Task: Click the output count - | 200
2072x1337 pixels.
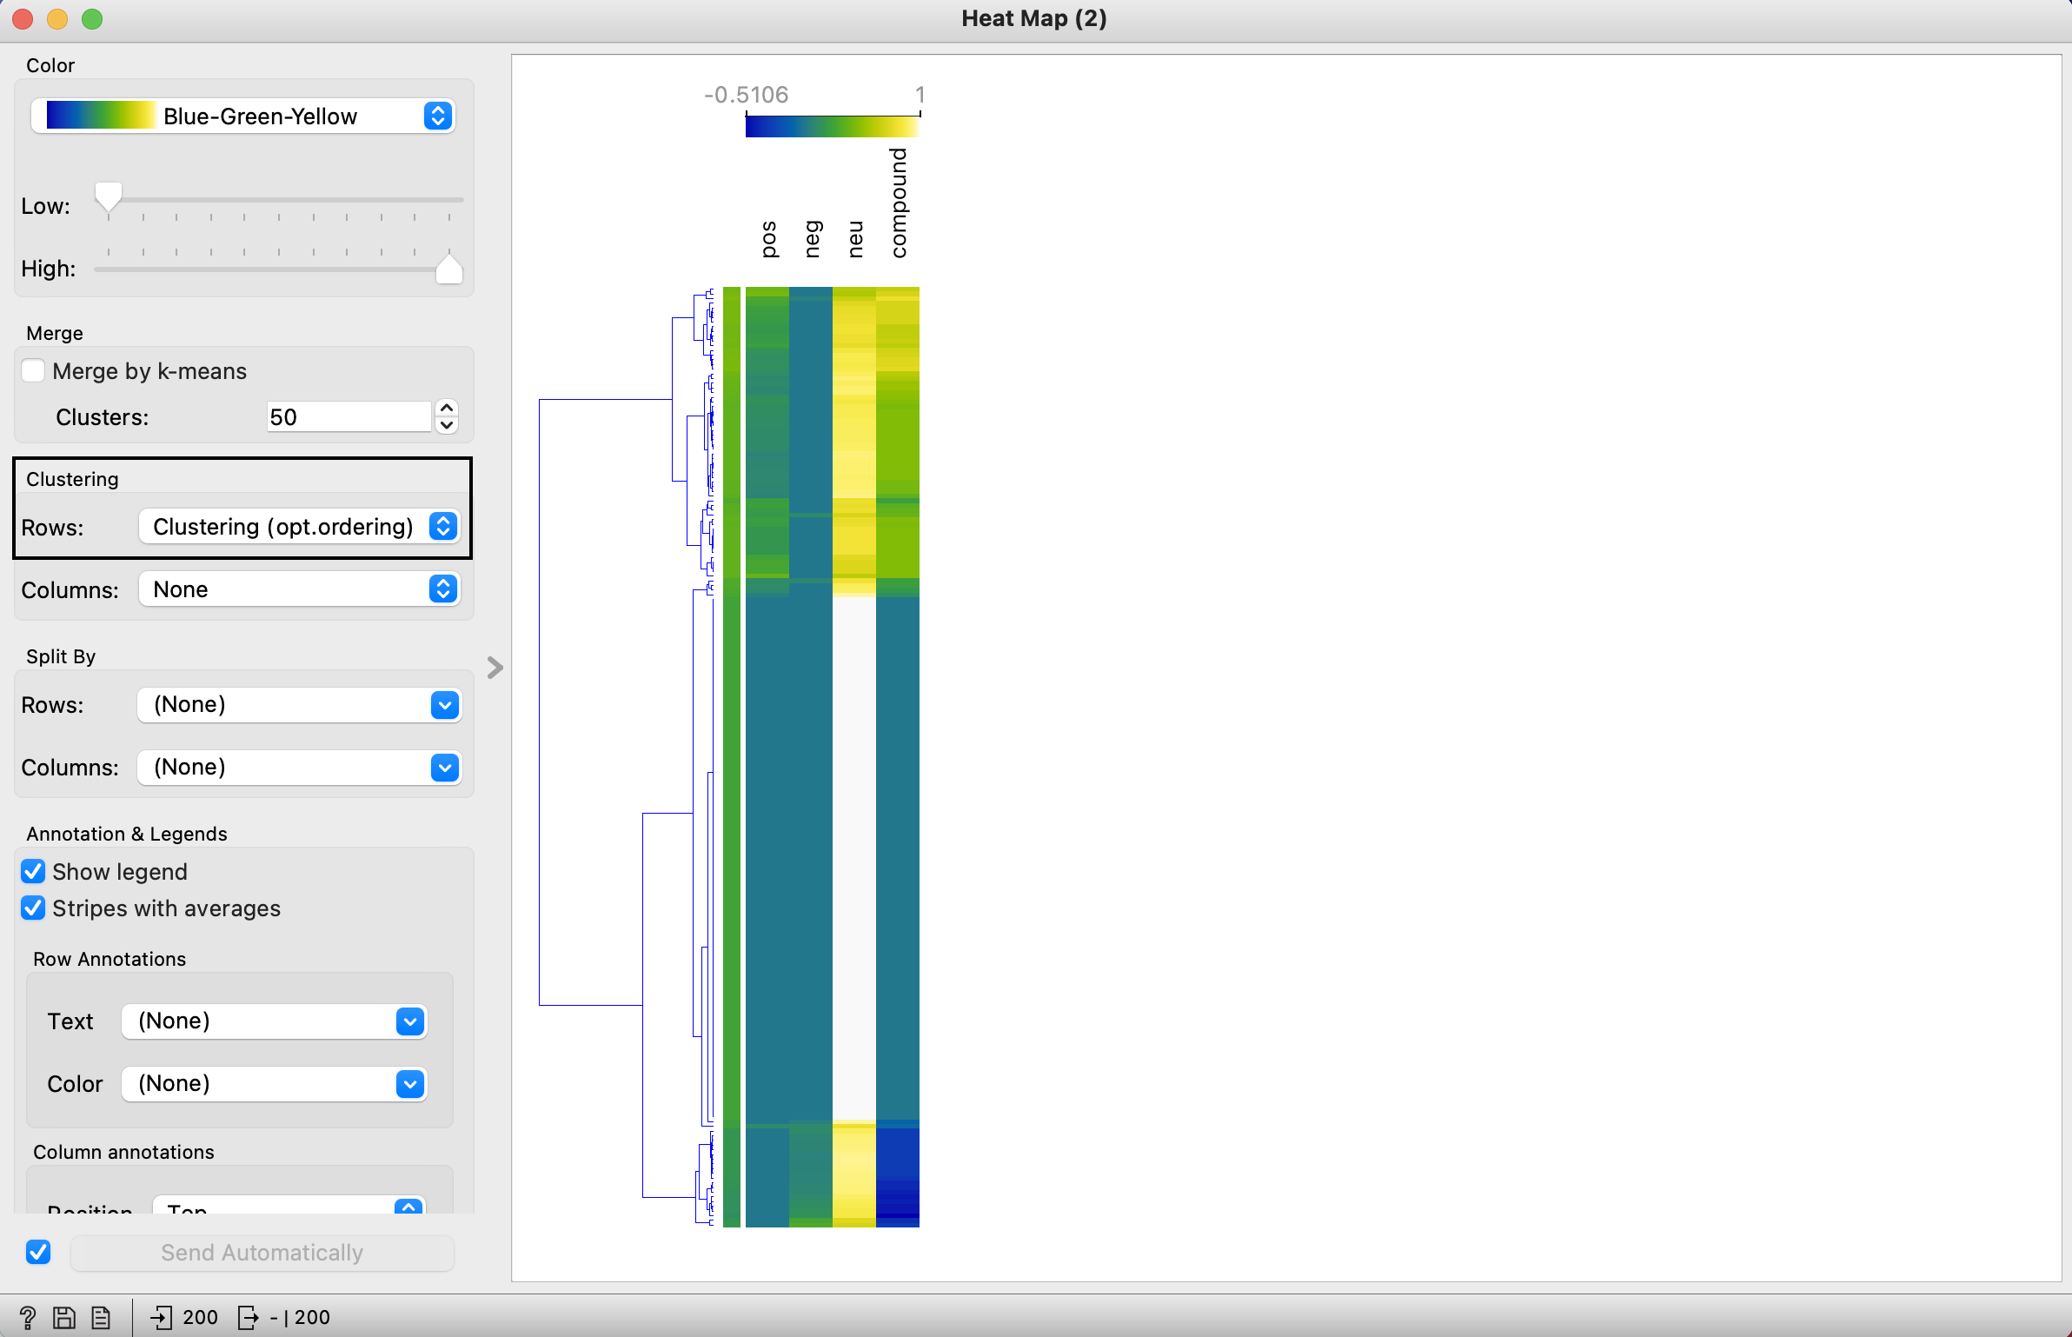Action: [x=300, y=1318]
